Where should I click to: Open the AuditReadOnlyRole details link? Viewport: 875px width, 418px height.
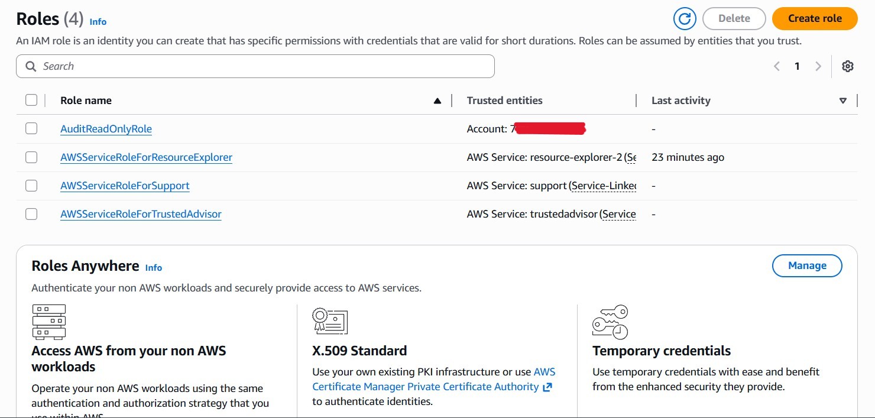(x=106, y=128)
